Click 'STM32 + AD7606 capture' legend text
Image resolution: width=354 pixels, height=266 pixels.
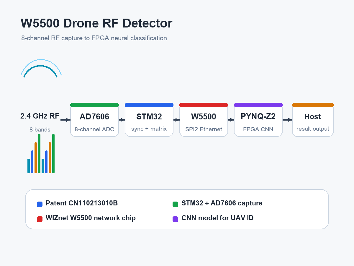pos(222,203)
